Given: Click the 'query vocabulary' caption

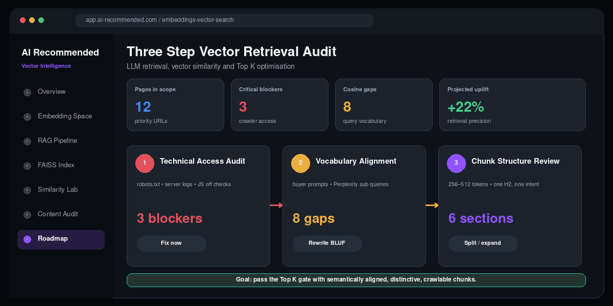Looking at the screenshot, I should pyautogui.click(x=365, y=121).
